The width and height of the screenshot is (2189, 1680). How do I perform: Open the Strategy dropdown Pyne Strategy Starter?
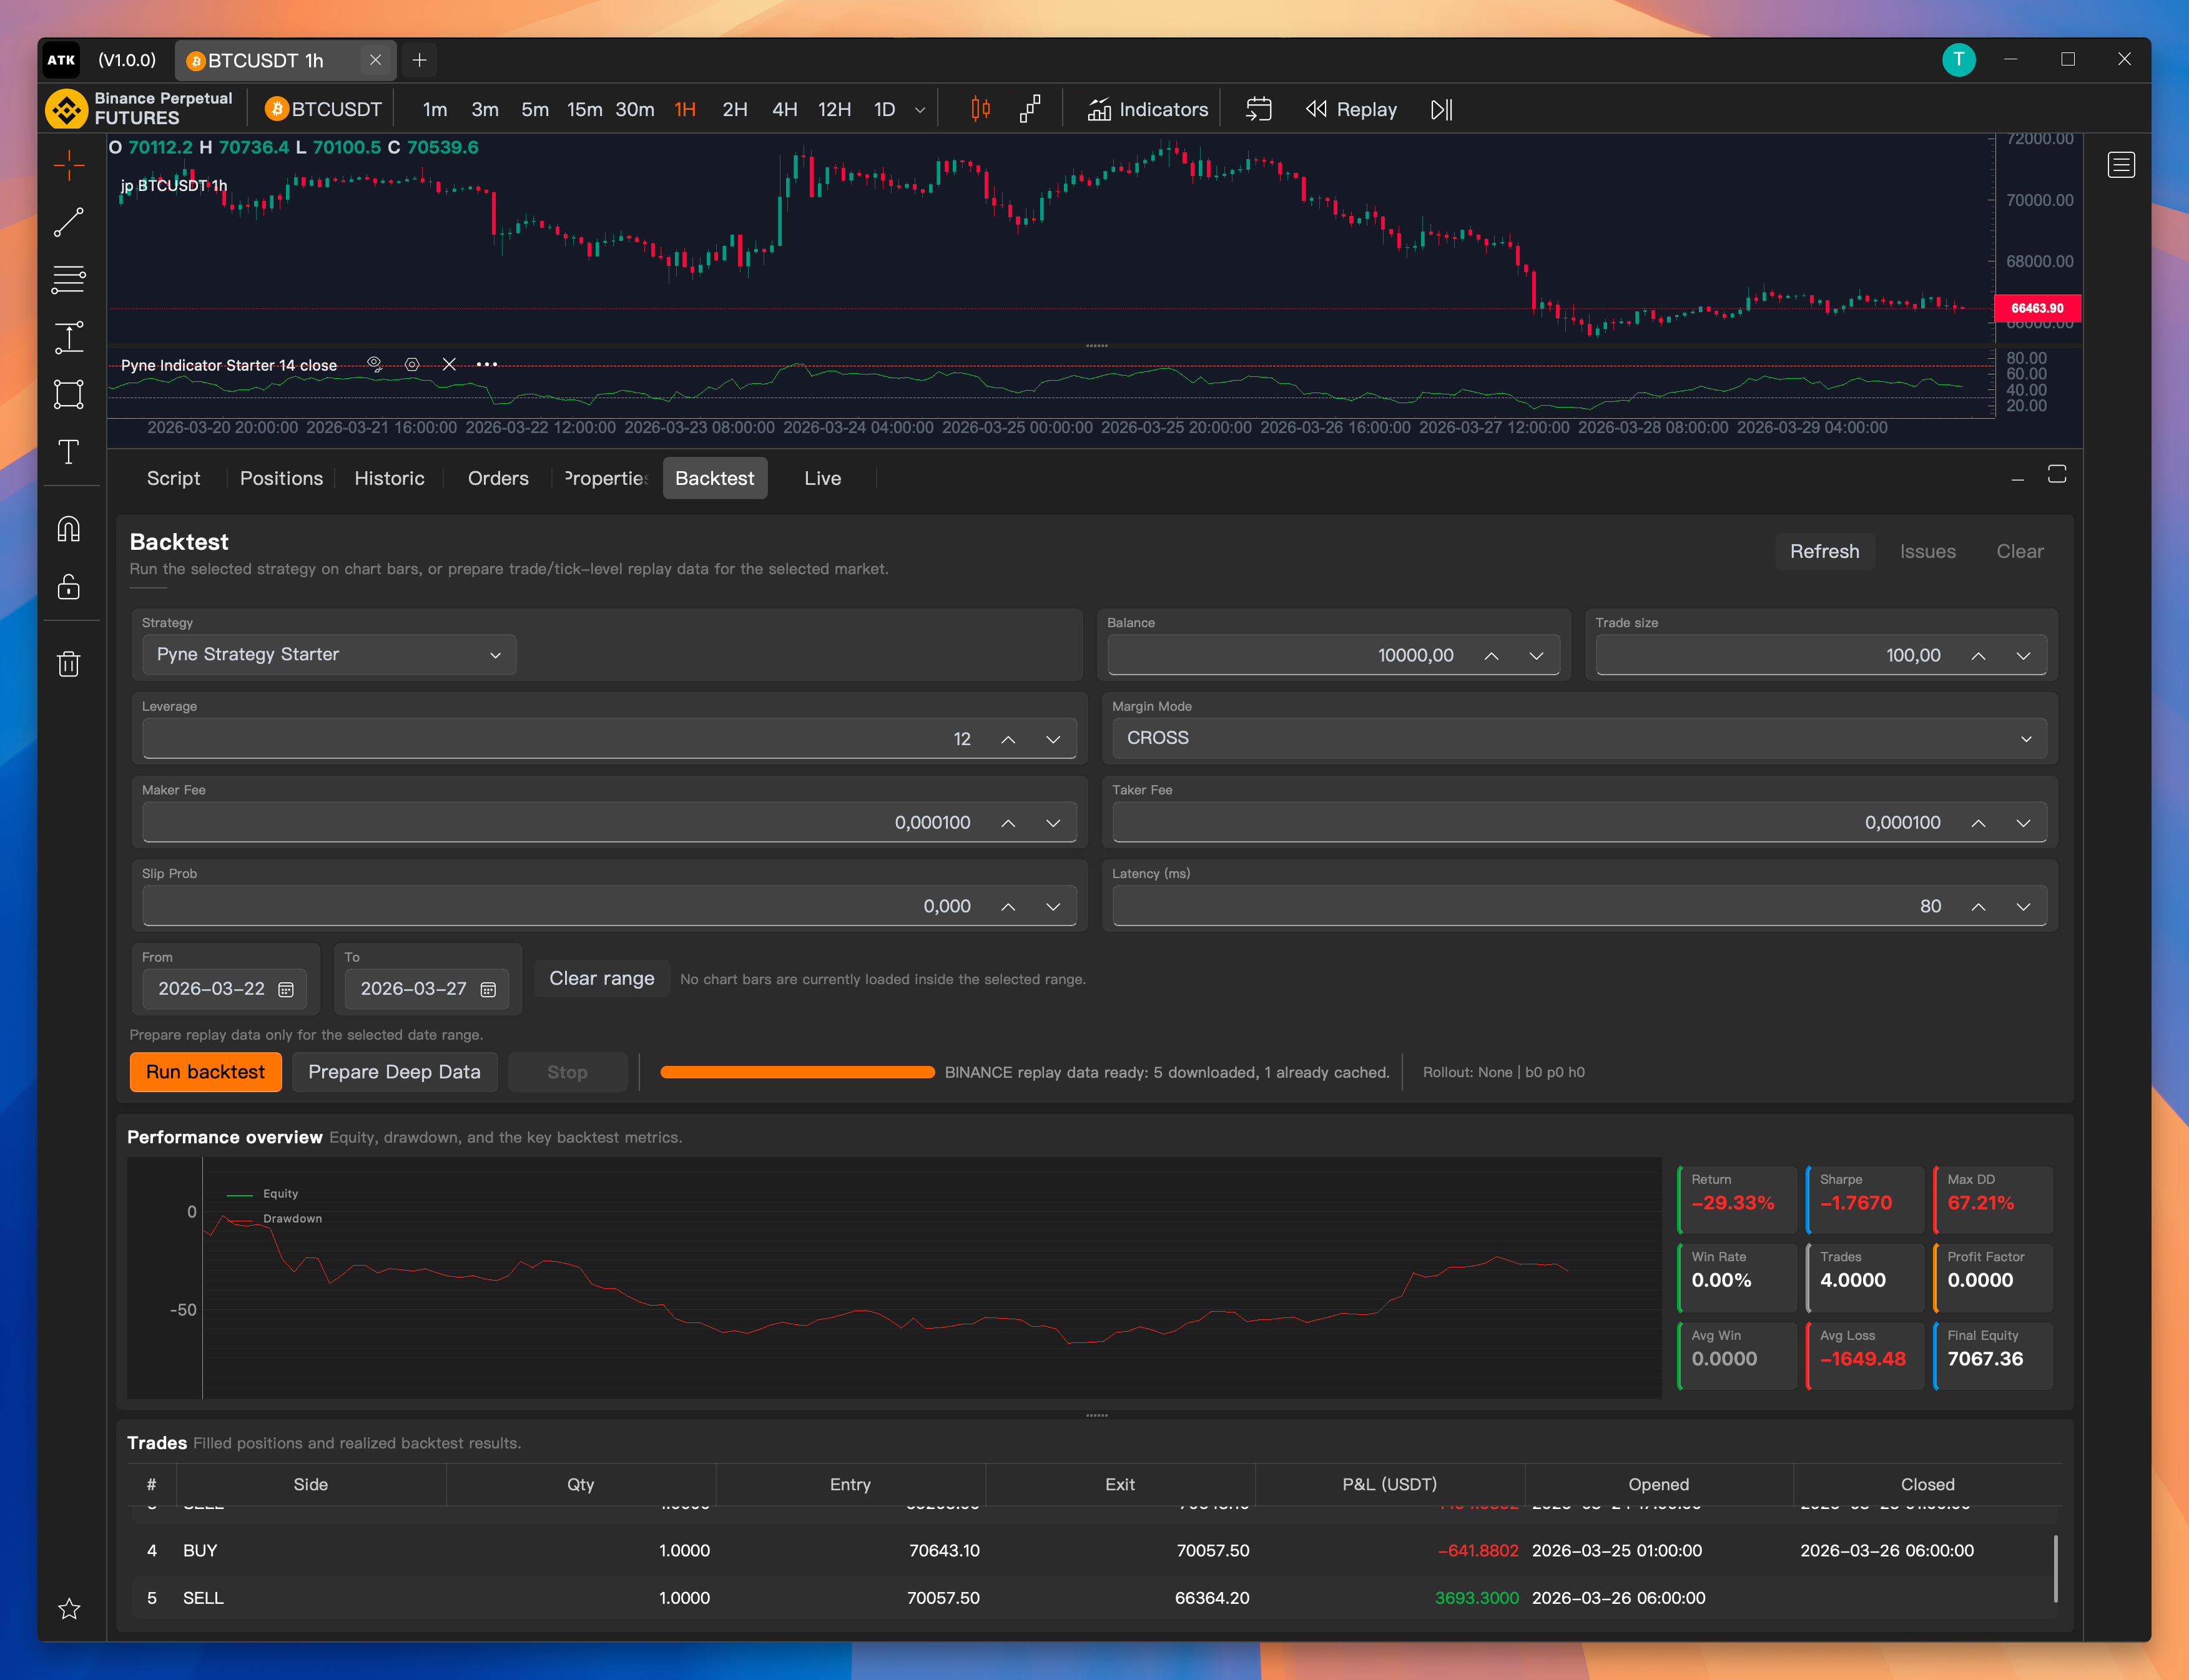[x=328, y=655]
